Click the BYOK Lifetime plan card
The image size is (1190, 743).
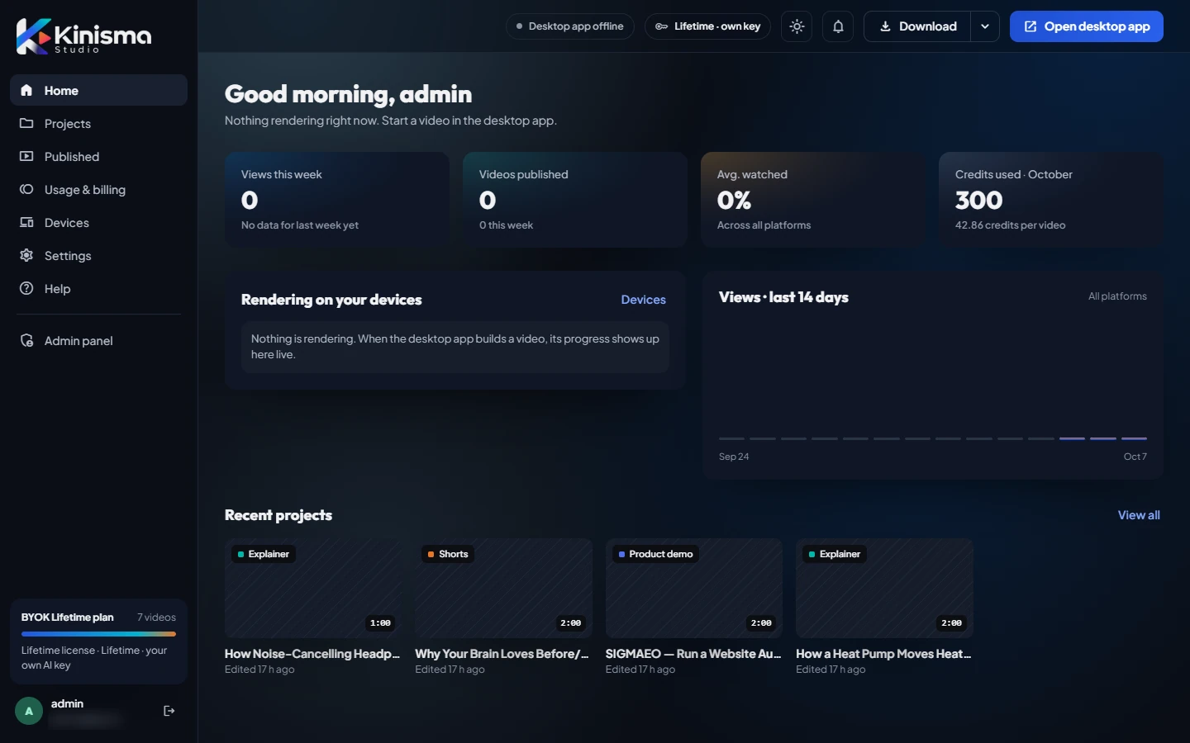coord(98,641)
